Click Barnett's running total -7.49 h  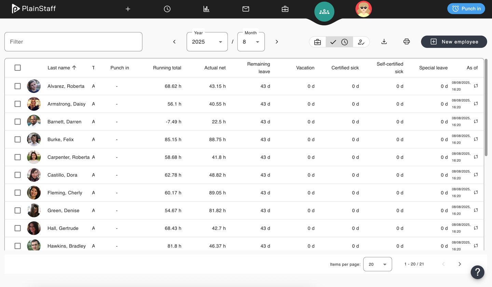pyautogui.click(x=173, y=122)
